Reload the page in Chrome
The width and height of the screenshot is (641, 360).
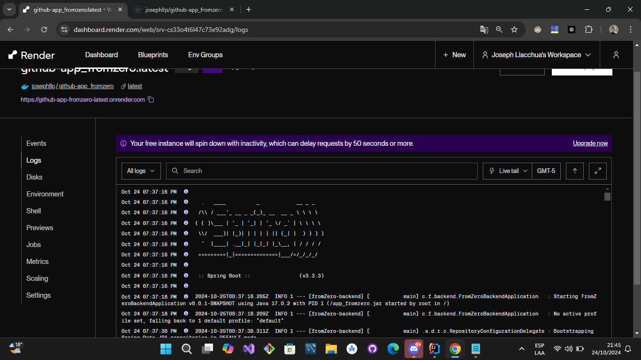tap(44, 30)
